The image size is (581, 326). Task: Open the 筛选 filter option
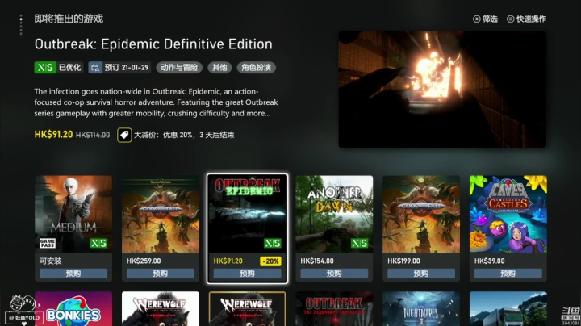coord(485,19)
